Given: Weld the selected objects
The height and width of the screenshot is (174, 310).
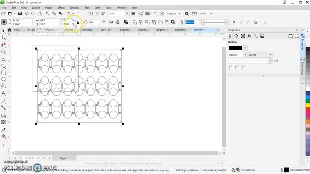Looking at the screenshot, I should (x=135, y=22).
